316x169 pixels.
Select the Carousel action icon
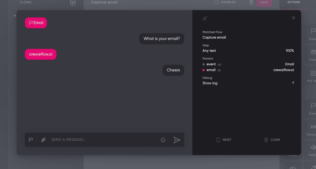coord(313,127)
